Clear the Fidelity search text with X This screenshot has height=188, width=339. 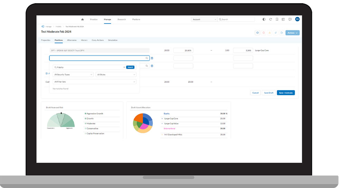pyautogui.click(x=124, y=67)
